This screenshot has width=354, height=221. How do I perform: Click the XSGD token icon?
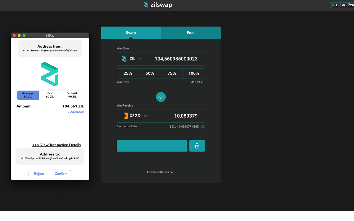click(x=124, y=116)
